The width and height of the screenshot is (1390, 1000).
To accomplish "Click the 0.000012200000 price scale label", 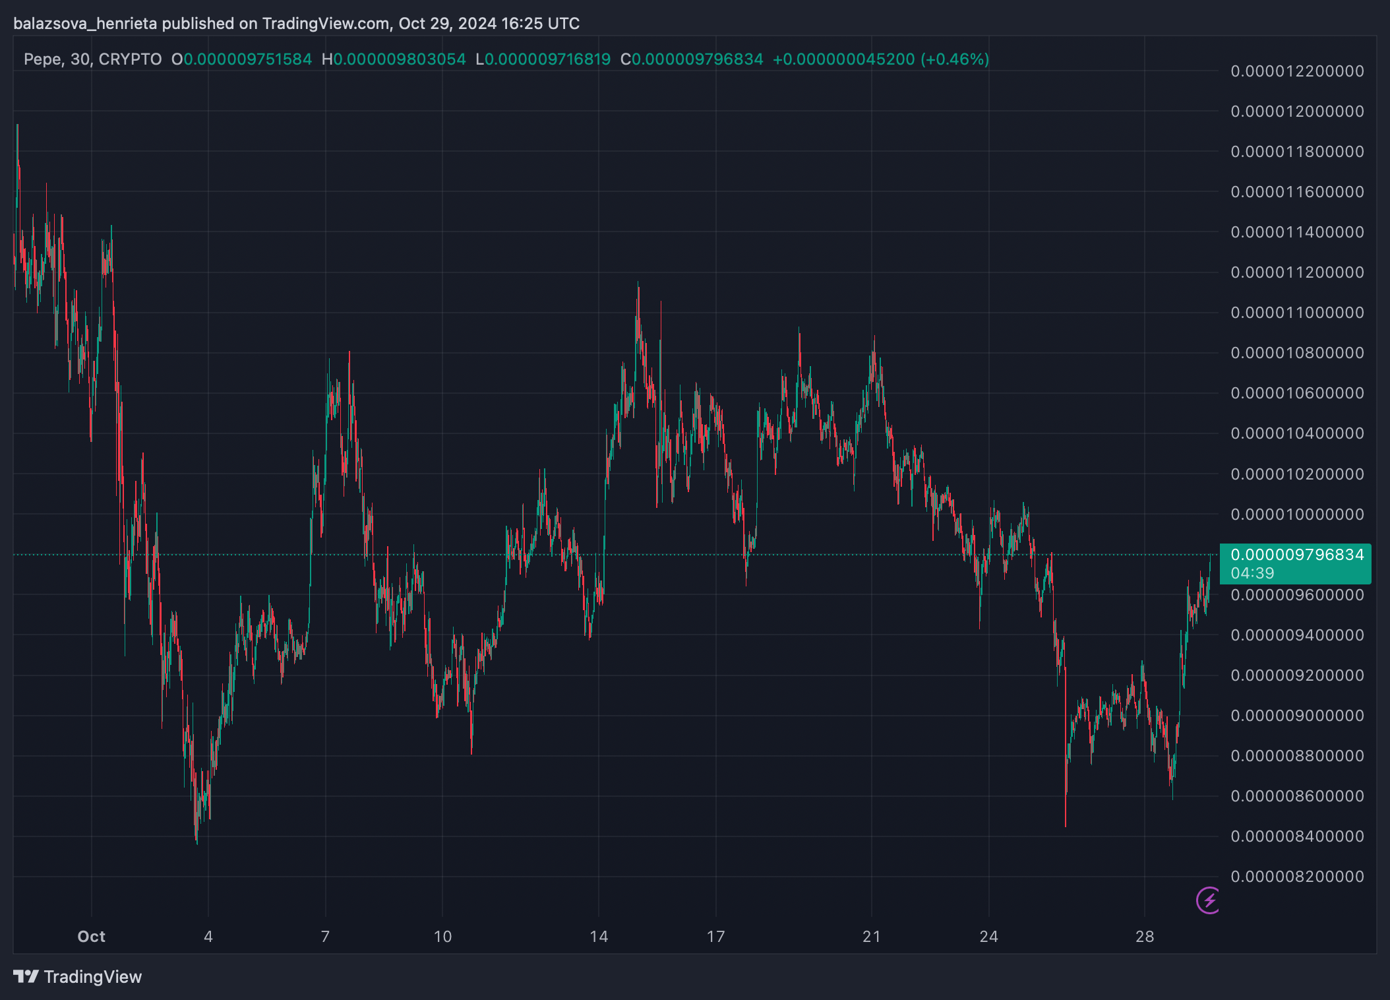I will pyautogui.click(x=1297, y=71).
